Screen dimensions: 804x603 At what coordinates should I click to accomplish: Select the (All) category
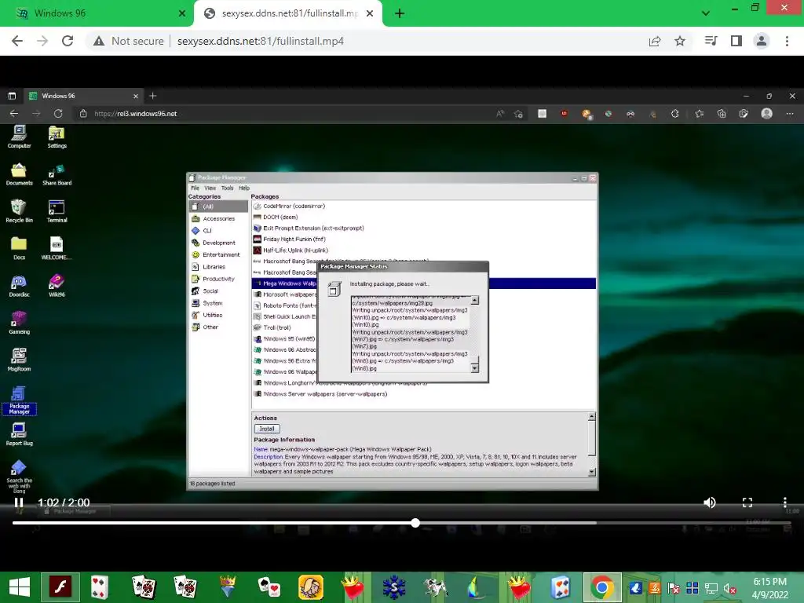coord(218,206)
